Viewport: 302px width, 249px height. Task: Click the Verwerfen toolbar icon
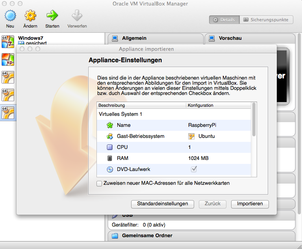tap(77, 17)
